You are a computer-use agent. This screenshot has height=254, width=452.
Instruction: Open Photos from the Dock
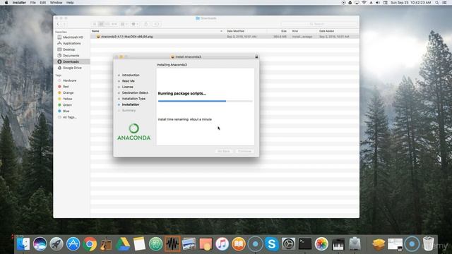click(321, 244)
